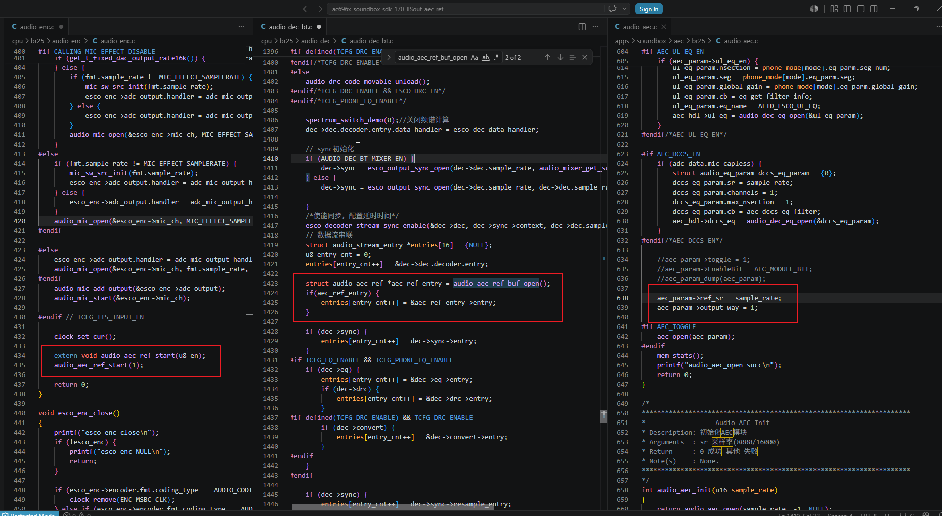Enable Match Case (Aa) in find widget
The width and height of the screenshot is (942, 516).
[x=474, y=57]
